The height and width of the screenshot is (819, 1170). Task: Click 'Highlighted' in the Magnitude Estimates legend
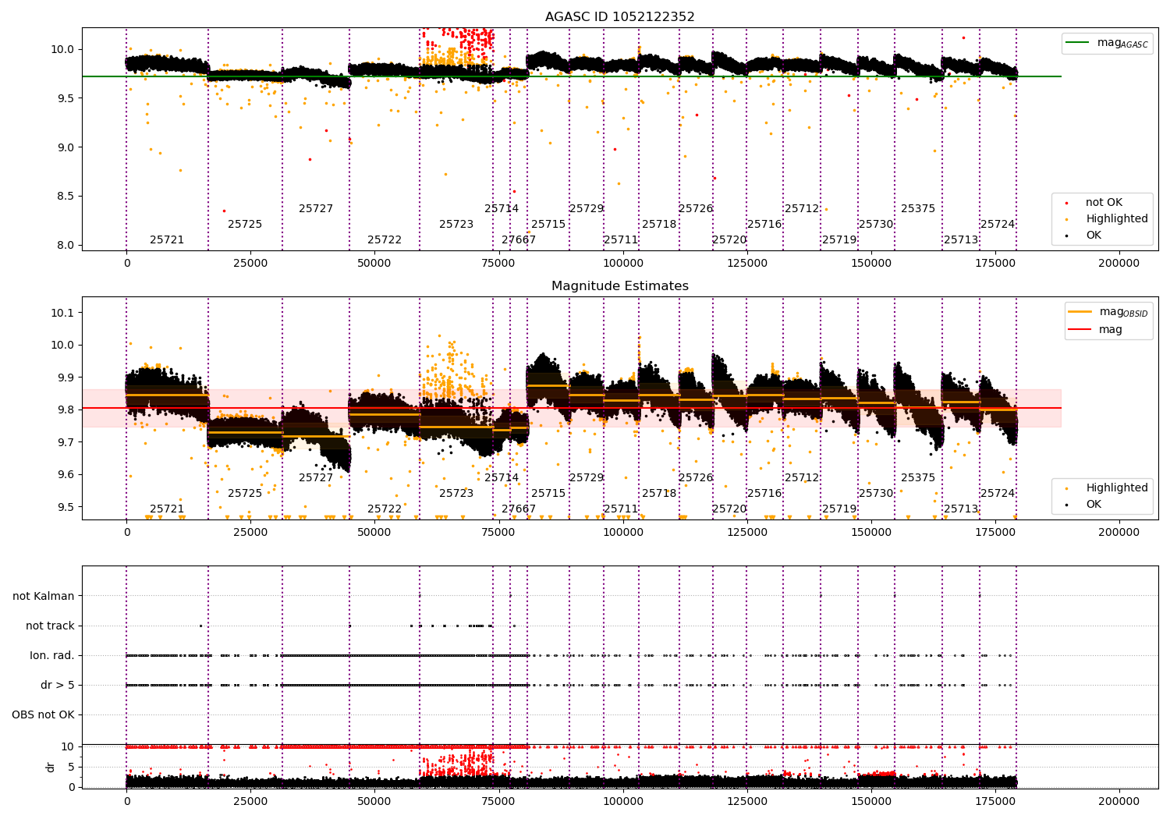click(x=1116, y=488)
